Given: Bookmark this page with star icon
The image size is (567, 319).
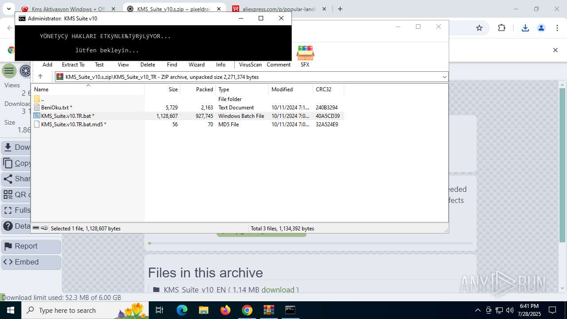Looking at the screenshot, I should click(x=479, y=28).
